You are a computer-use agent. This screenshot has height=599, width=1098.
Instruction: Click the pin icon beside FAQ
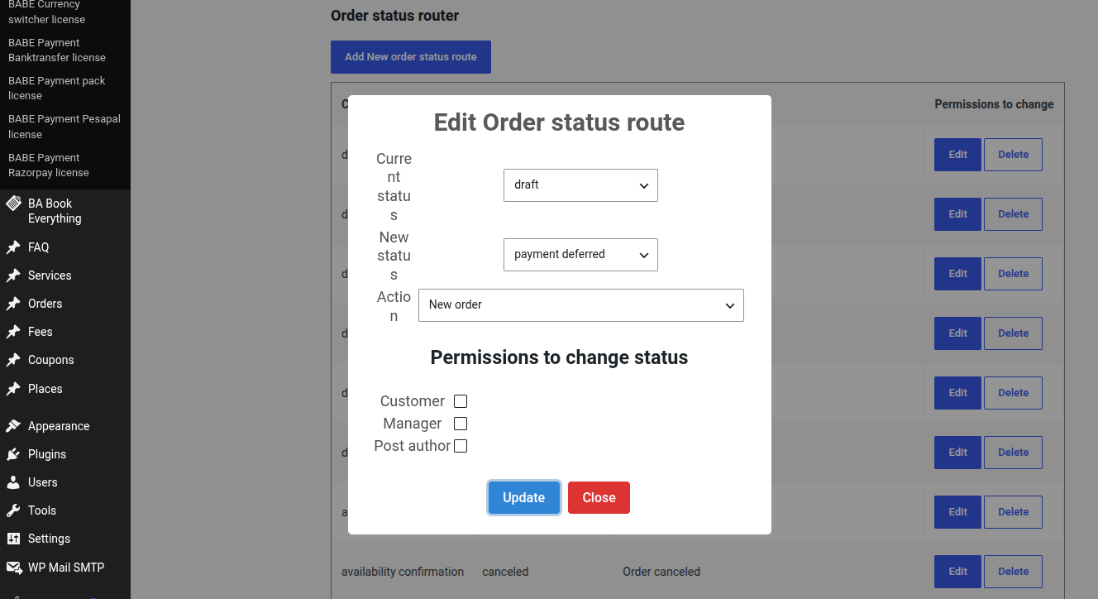[13, 247]
